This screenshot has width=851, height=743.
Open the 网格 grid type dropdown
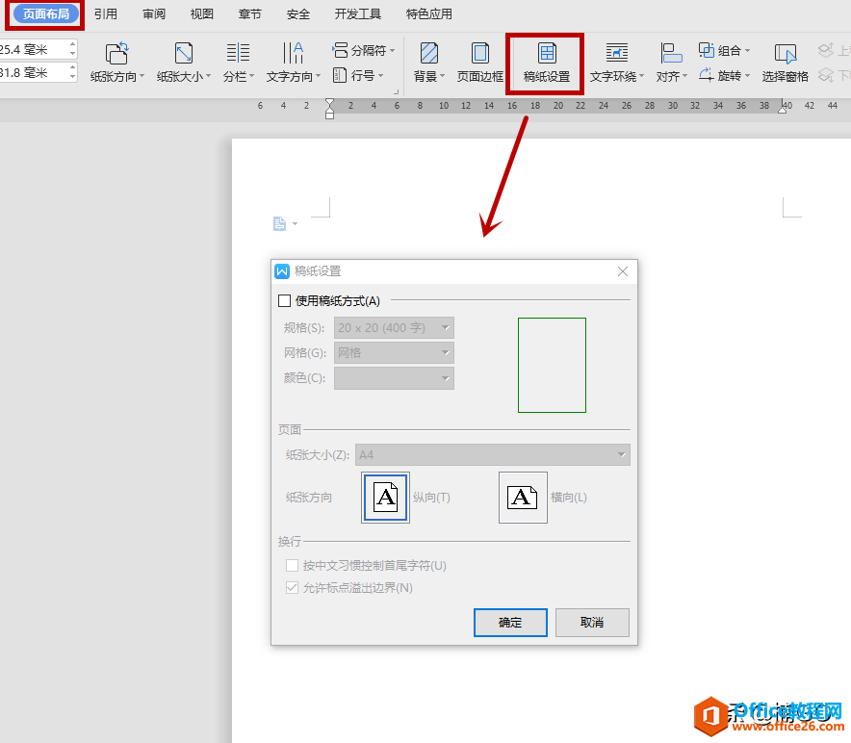click(x=394, y=353)
